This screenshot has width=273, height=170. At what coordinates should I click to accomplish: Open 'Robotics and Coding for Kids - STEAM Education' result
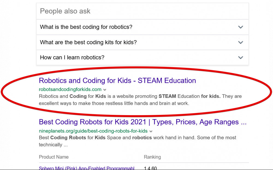[117, 81]
